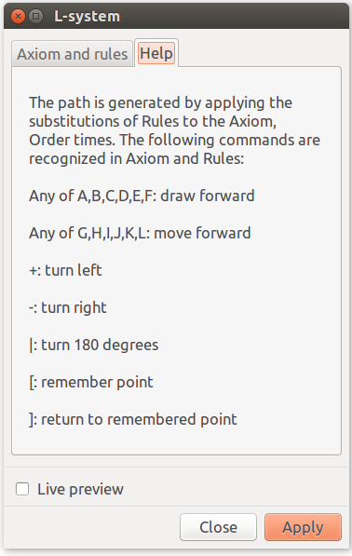Click the ']: return to remembered point' line
This screenshot has width=352, height=556.
[x=133, y=419]
